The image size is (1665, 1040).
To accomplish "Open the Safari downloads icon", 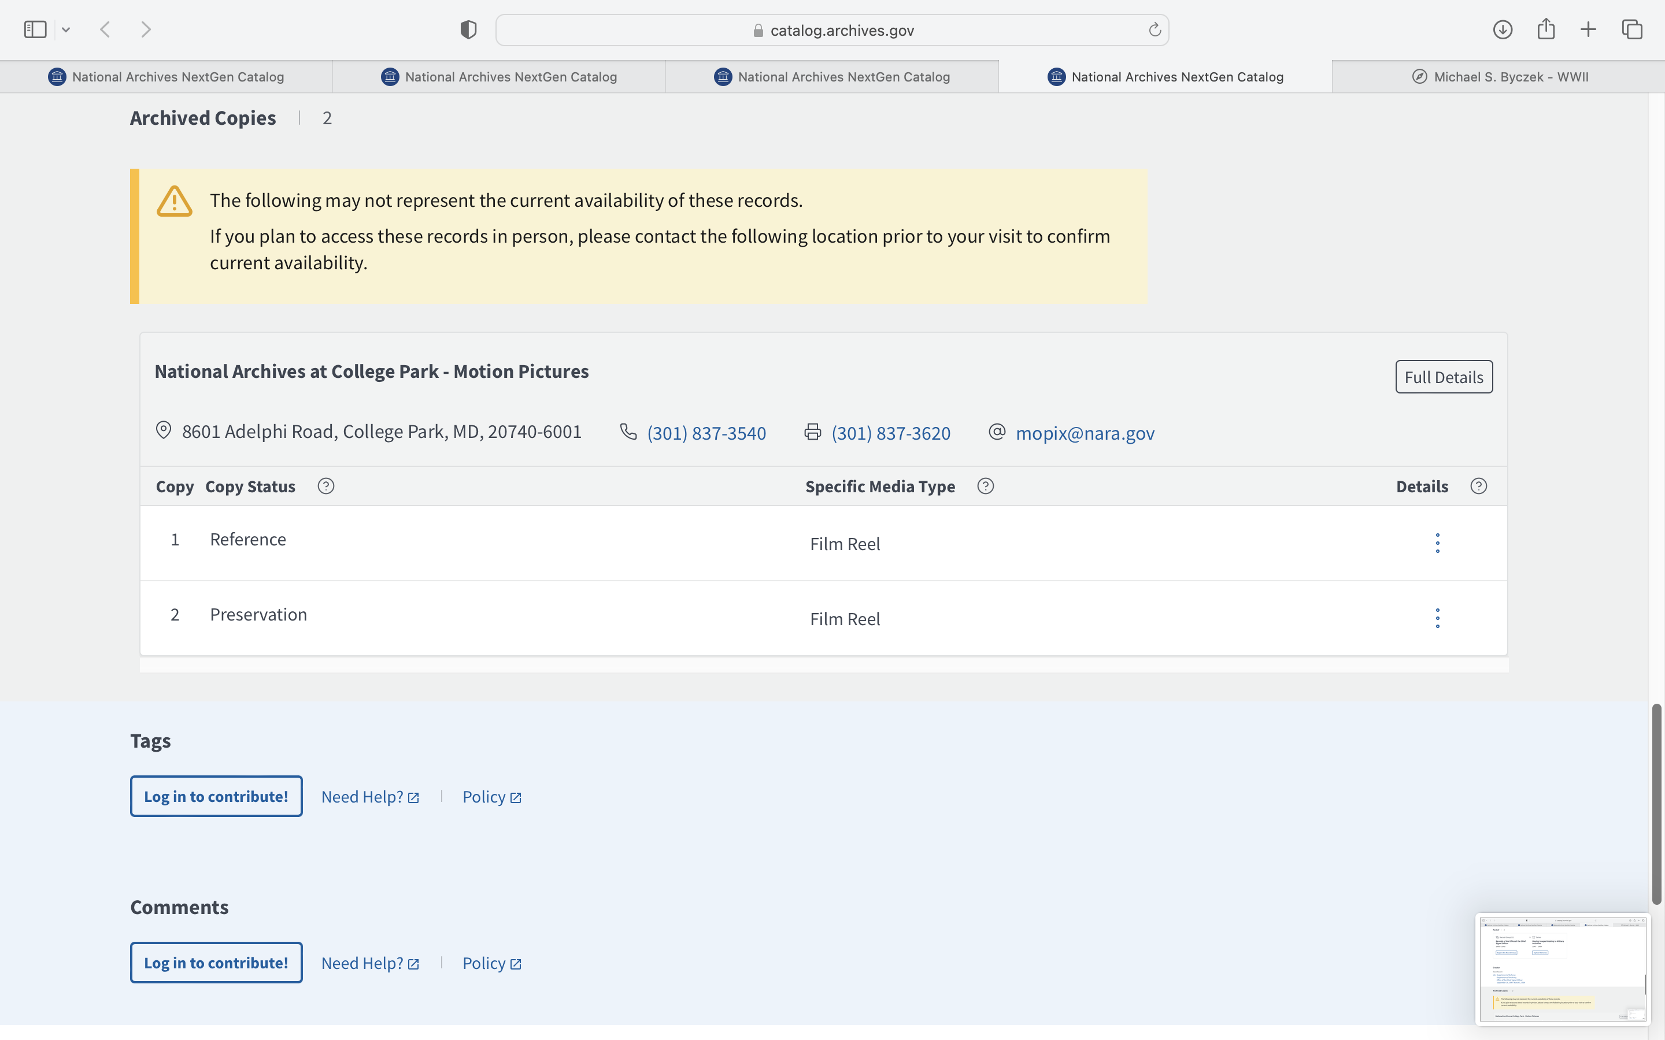I will [1502, 29].
